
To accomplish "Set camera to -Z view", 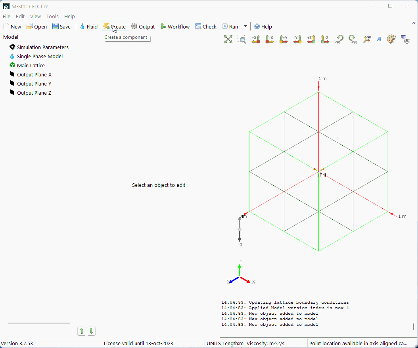I will pos(325,39).
